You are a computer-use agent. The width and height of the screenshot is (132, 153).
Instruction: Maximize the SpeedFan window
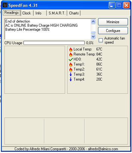pyautogui.click(x=119, y=5)
